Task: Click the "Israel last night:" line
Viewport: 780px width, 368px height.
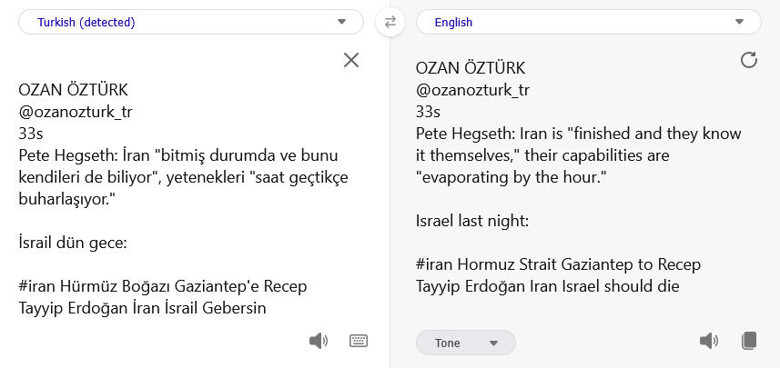Action: pos(471,220)
